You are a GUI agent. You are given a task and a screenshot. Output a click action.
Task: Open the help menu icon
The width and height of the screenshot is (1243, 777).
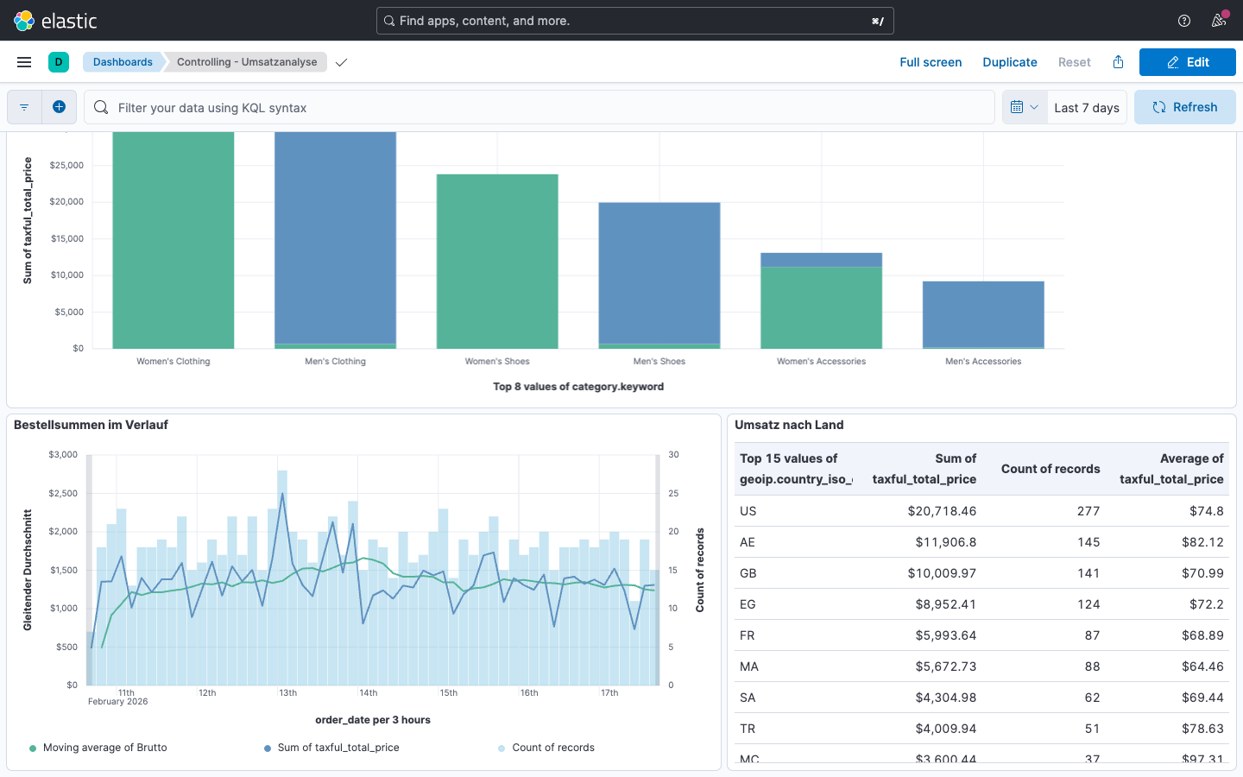click(x=1184, y=21)
